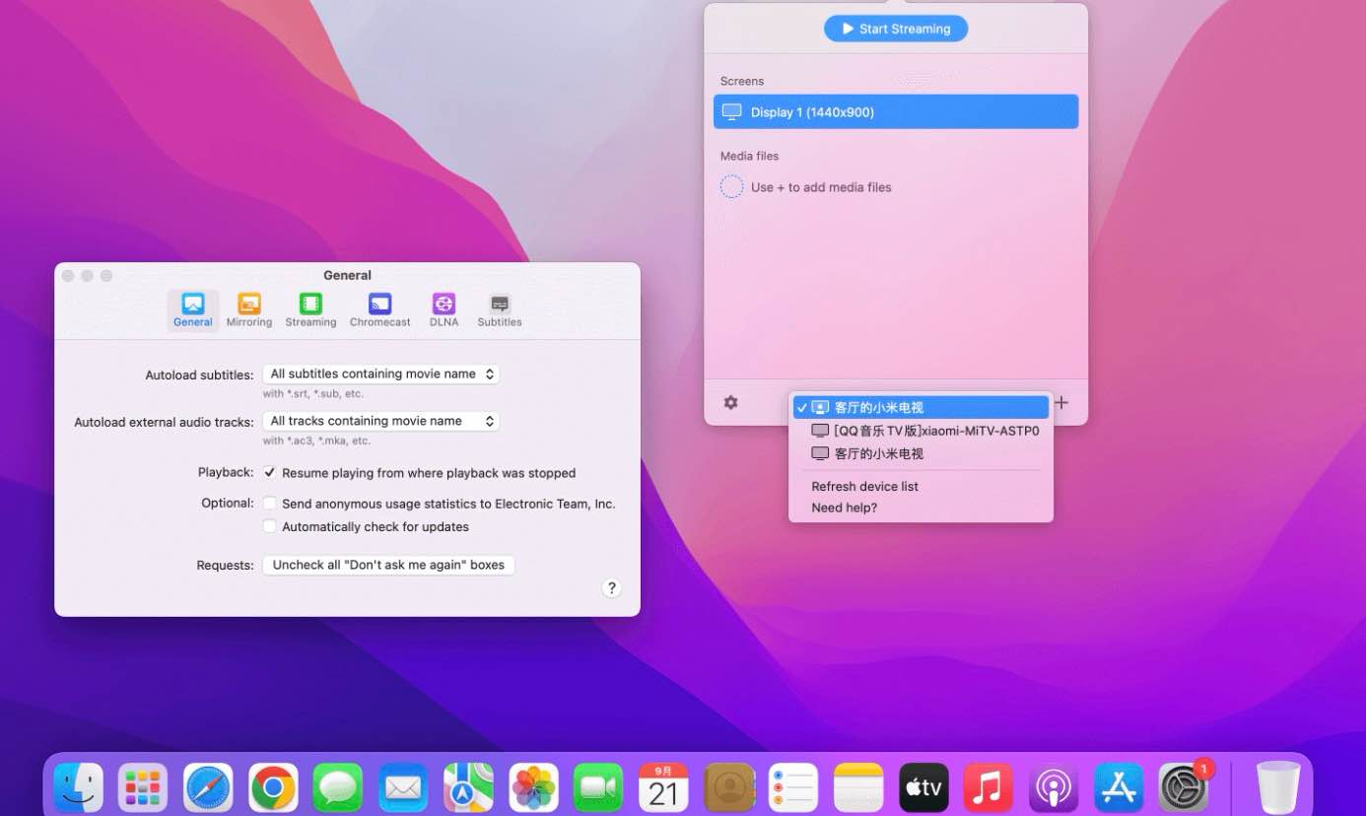Uncheck Resume playing from where playback stopped

pyautogui.click(x=270, y=473)
